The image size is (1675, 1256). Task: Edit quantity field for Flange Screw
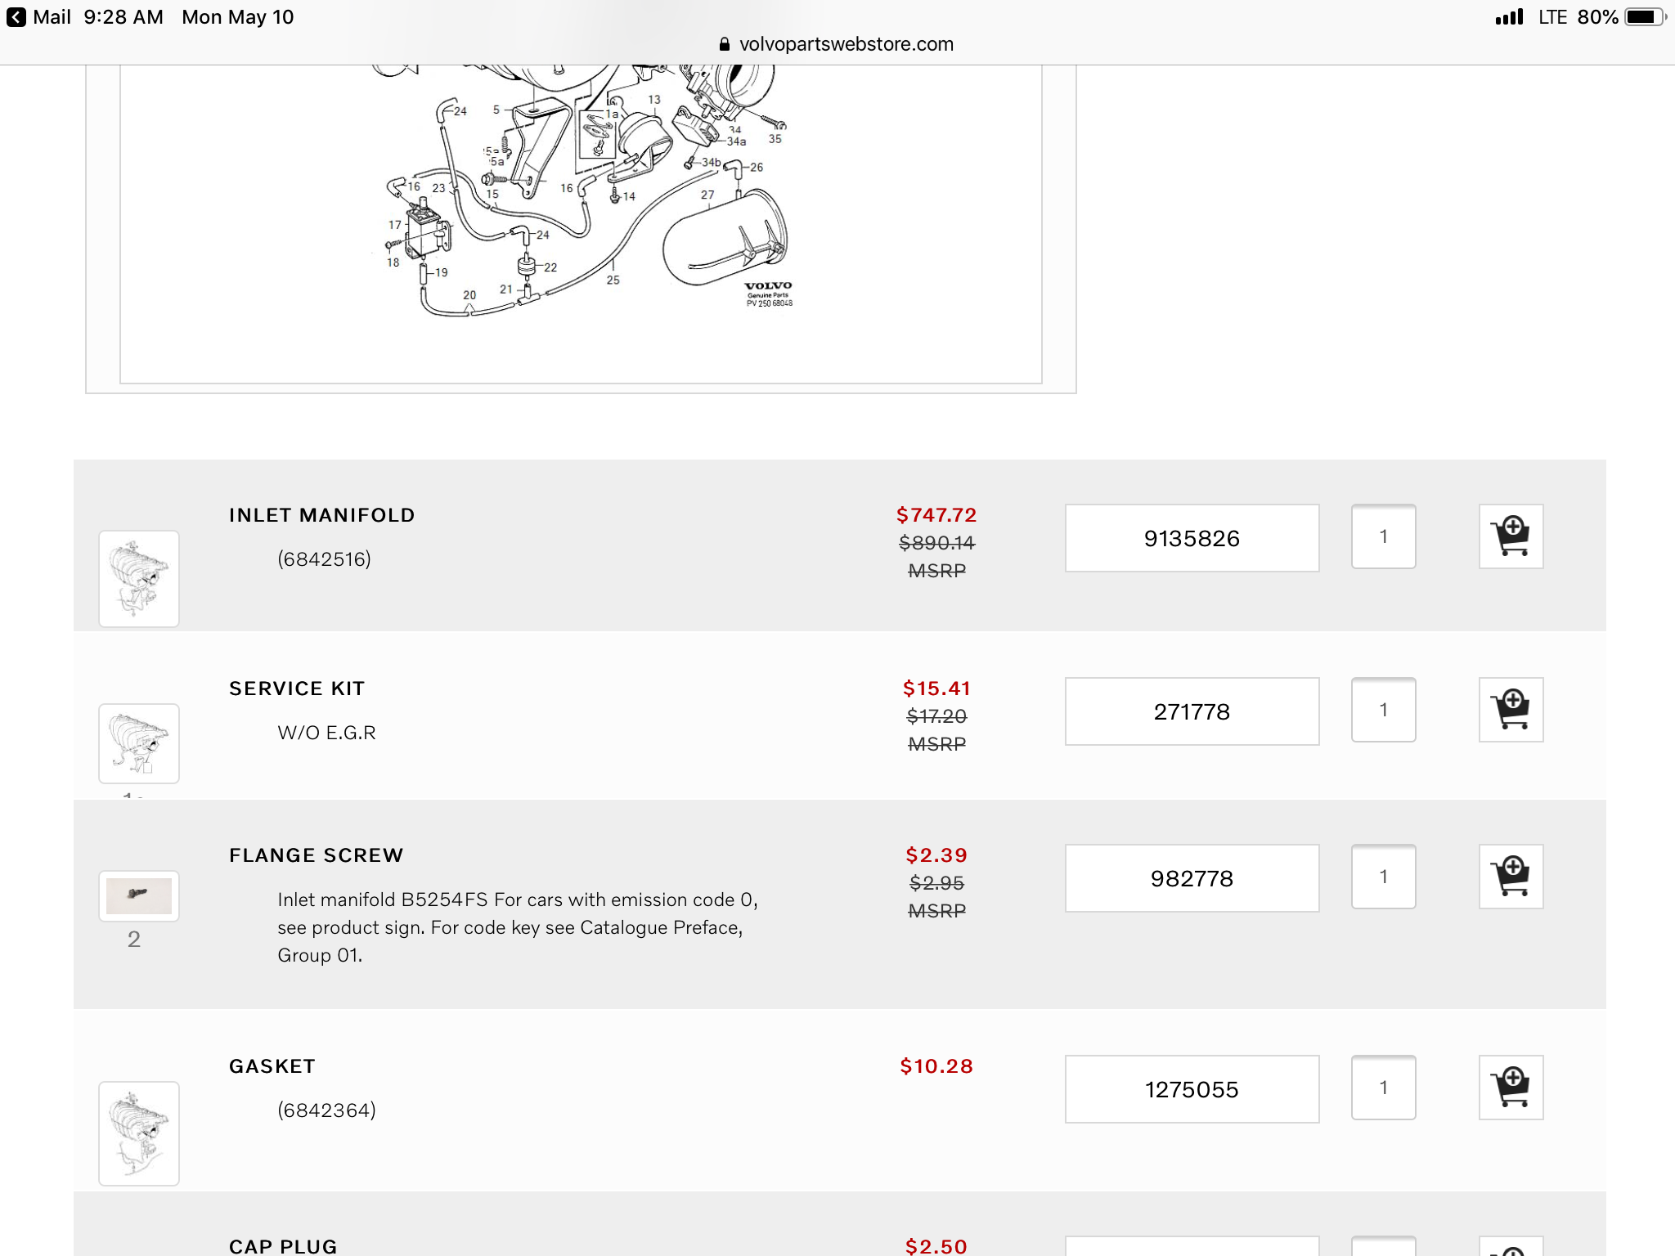(1383, 877)
